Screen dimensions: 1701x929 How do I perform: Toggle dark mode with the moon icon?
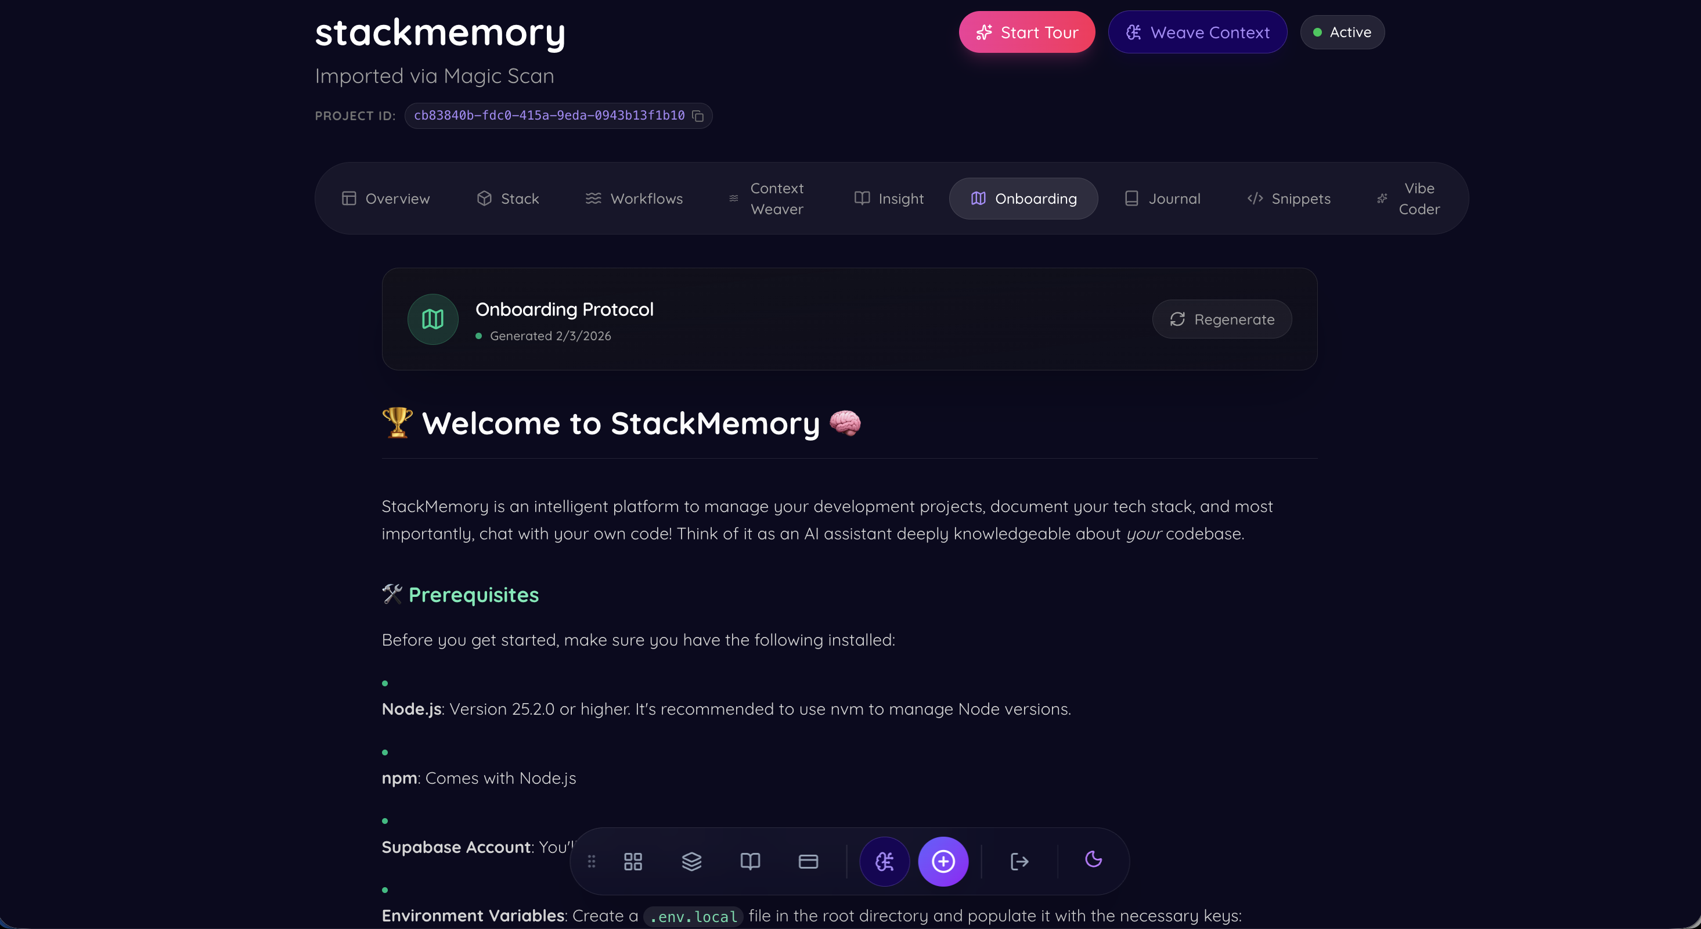pos(1094,859)
